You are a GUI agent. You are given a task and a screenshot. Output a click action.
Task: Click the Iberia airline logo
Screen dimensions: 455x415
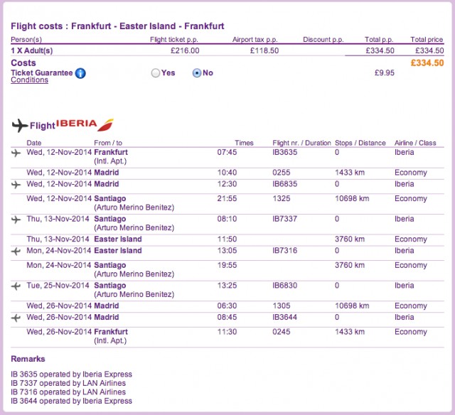tap(85, 124)
